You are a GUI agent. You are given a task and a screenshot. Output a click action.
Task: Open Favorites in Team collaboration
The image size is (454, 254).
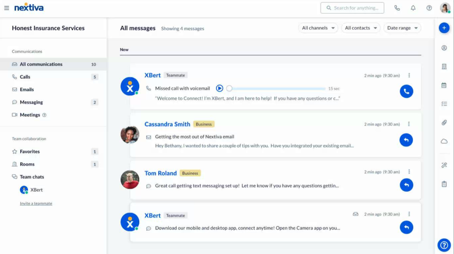coord(54,152)
